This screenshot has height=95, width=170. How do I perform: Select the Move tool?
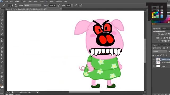tap(2, 13)
